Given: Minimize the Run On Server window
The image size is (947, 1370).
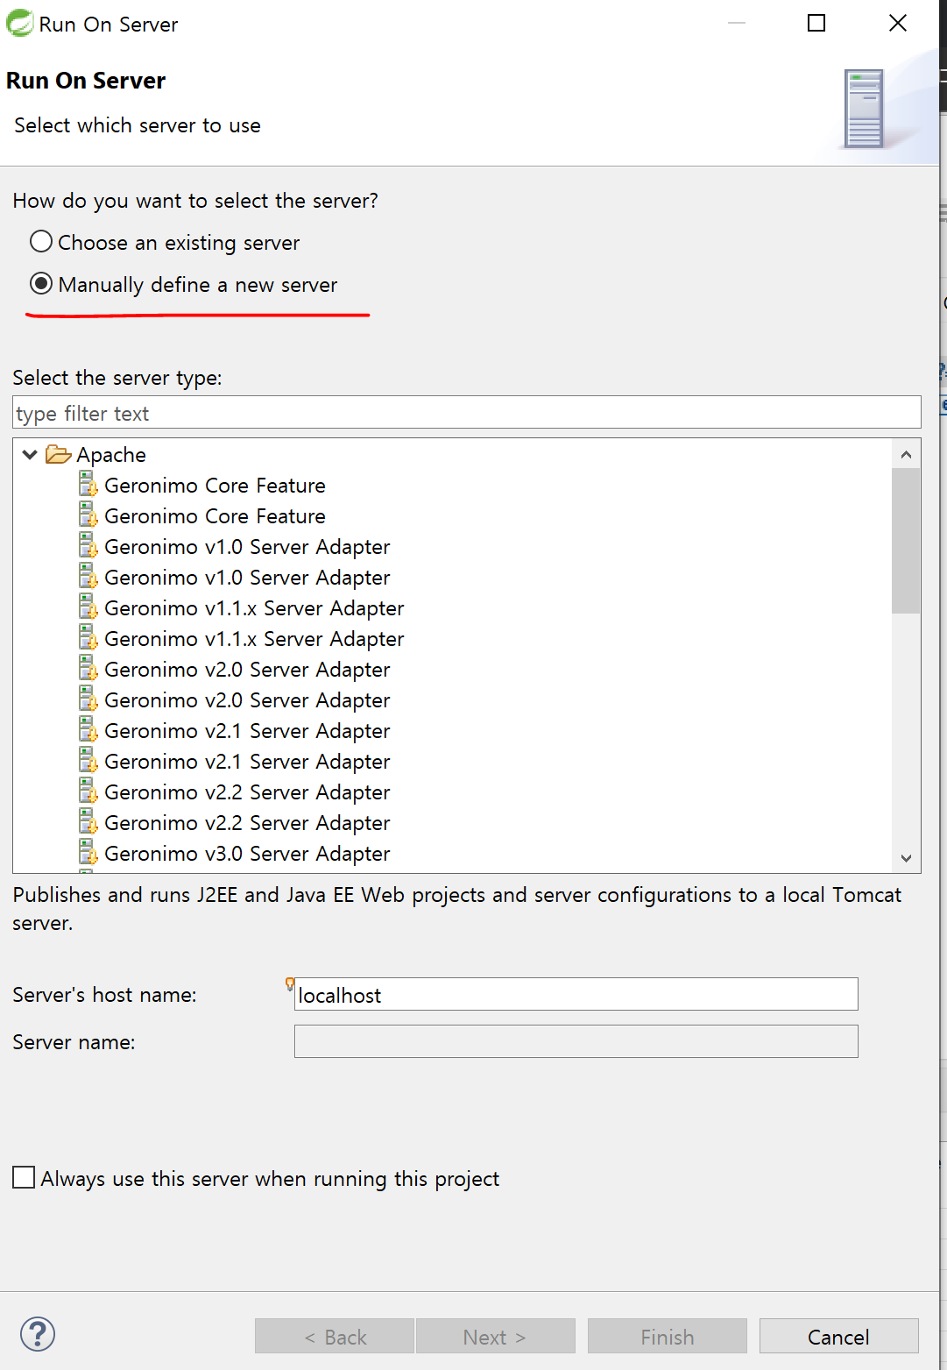Looking at the screenshot, I should point(737,23).
